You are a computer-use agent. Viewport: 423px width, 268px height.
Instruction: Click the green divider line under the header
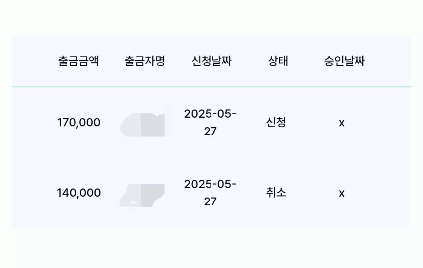click(x=211, y=87)
